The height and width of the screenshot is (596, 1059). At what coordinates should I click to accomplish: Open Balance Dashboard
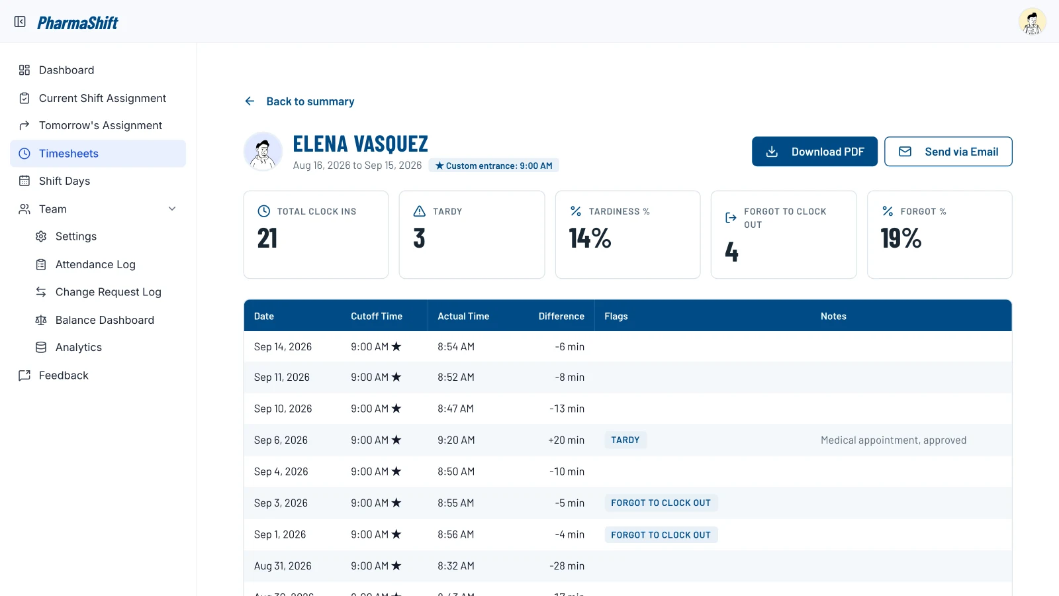(106, 320)
